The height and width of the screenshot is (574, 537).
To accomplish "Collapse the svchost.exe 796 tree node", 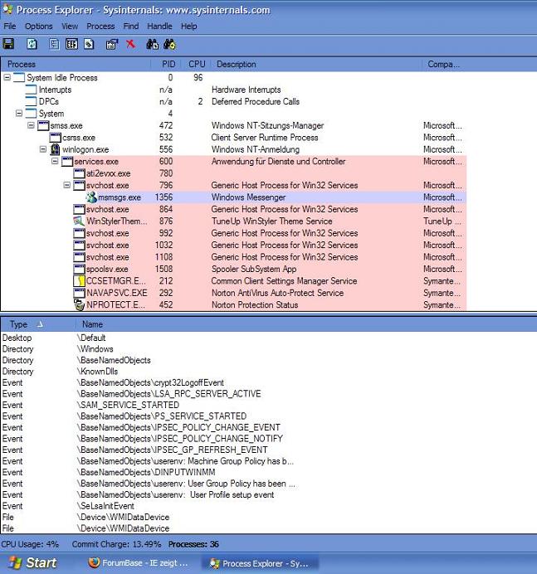I will [67, 185].
